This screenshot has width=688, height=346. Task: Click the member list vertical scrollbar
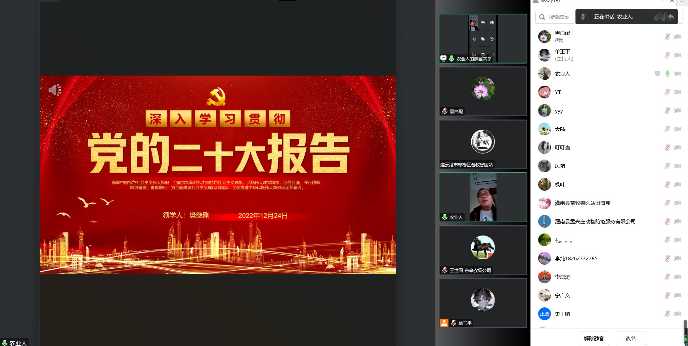coord(685,332)
